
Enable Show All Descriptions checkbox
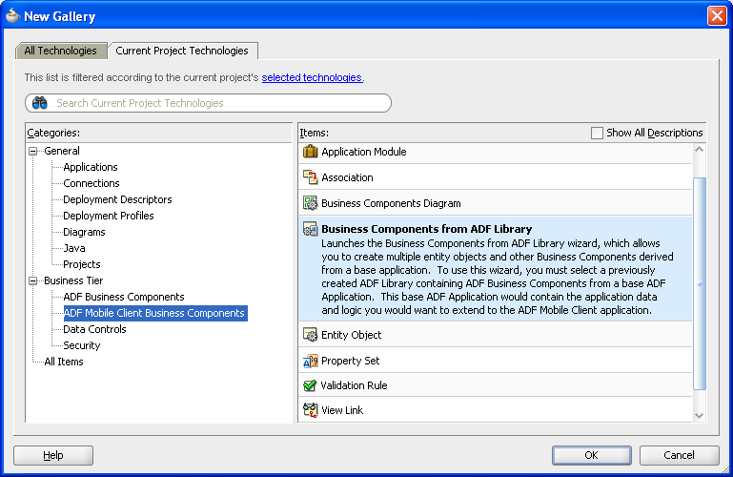597,133
